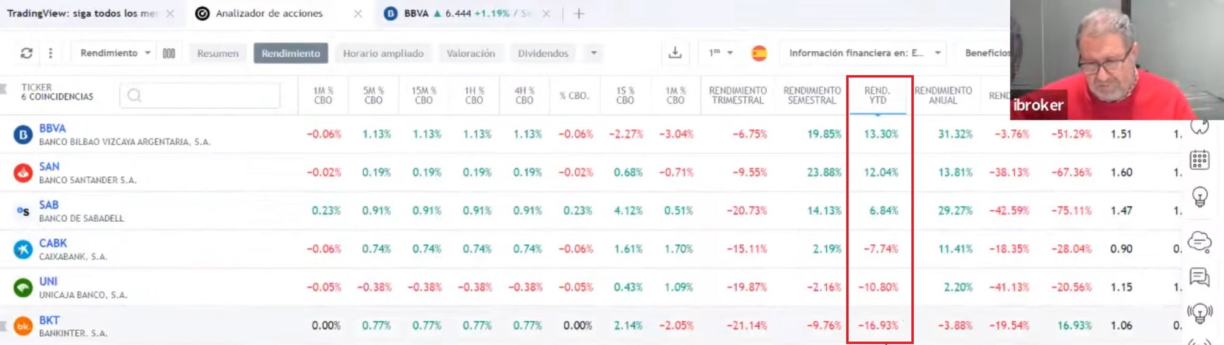
Task: Expand the Rendimiento column set dropdown
Action: point(115,53)
